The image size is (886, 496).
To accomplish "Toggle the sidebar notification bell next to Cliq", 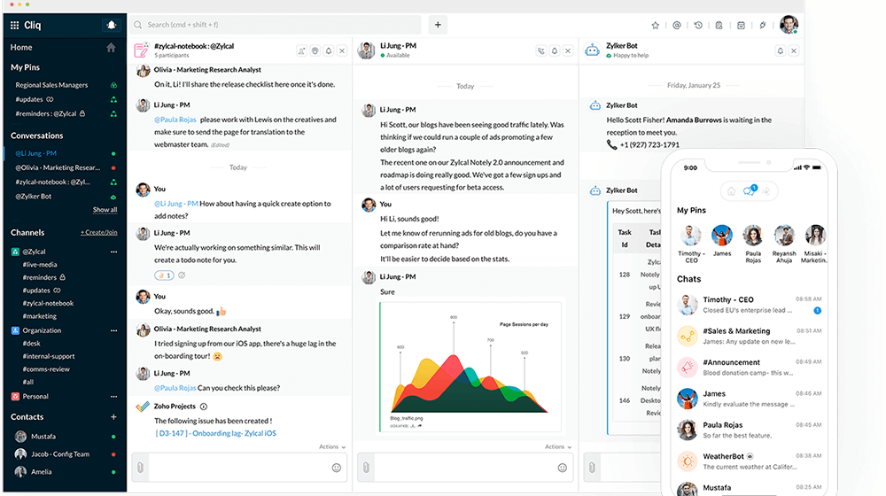I will (x=111, y=25).
